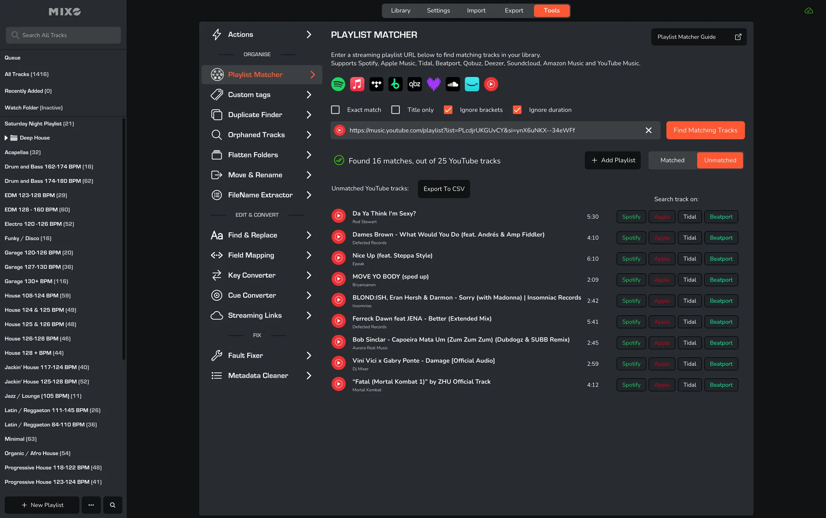Click the cloud sync status icon
This screenshot has height=518, width=826.
[x=809, y=11]
